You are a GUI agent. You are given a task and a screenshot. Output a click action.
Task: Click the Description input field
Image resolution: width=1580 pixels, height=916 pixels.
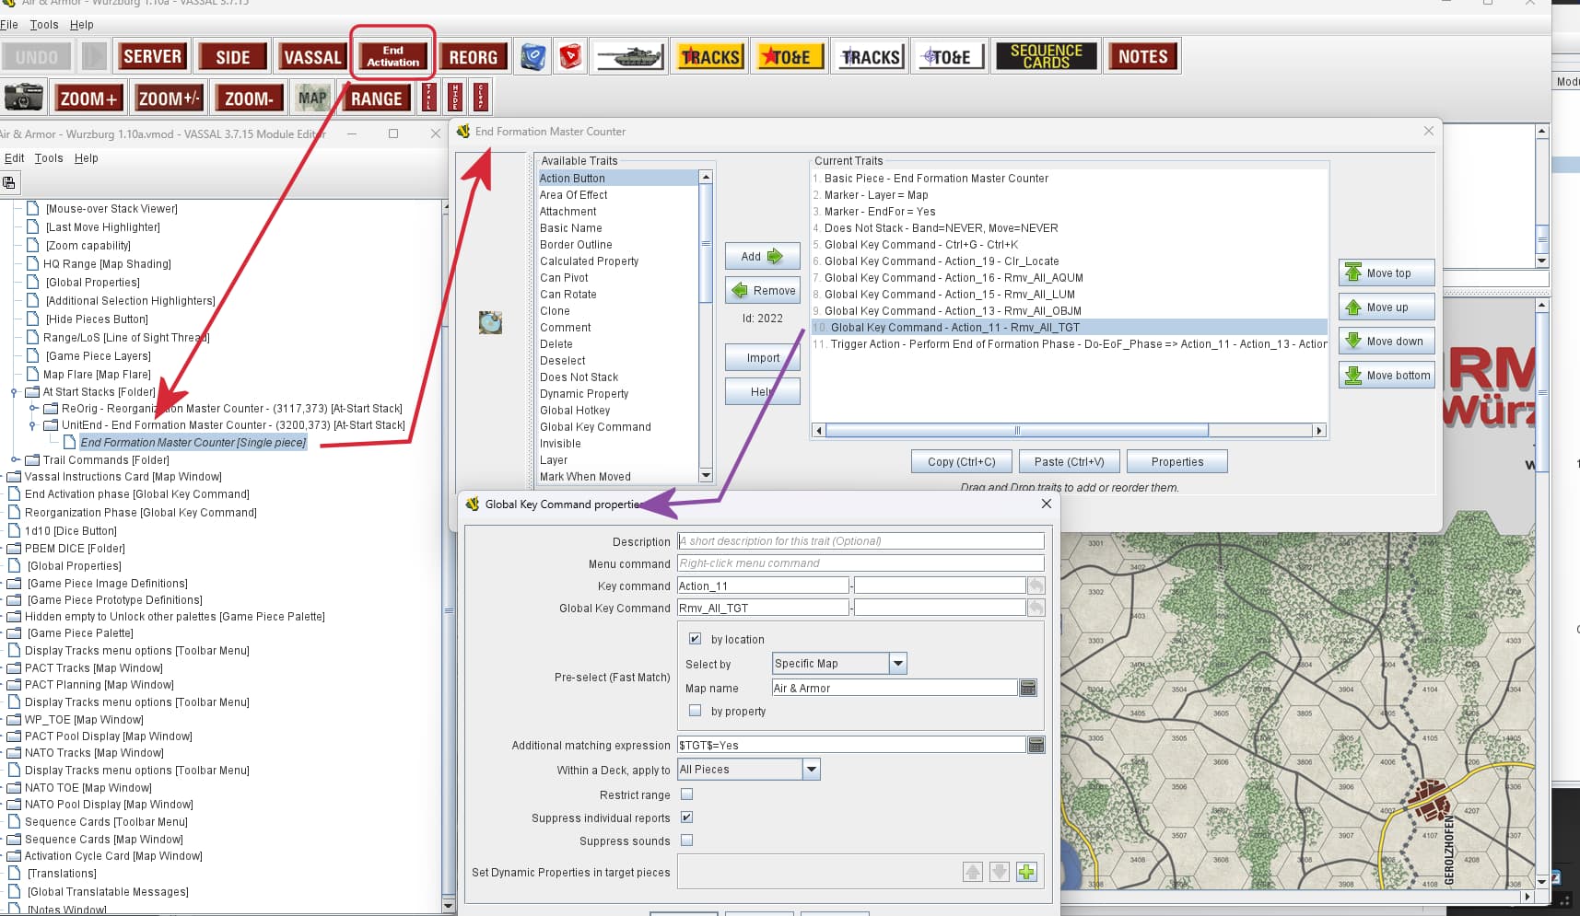click(860, 540)
